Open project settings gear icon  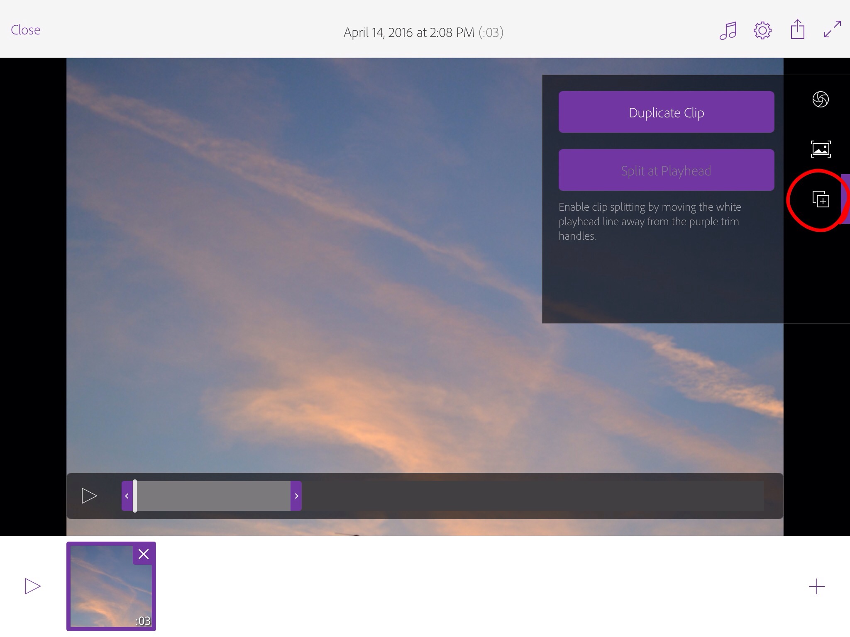click(x=762, y=30)
